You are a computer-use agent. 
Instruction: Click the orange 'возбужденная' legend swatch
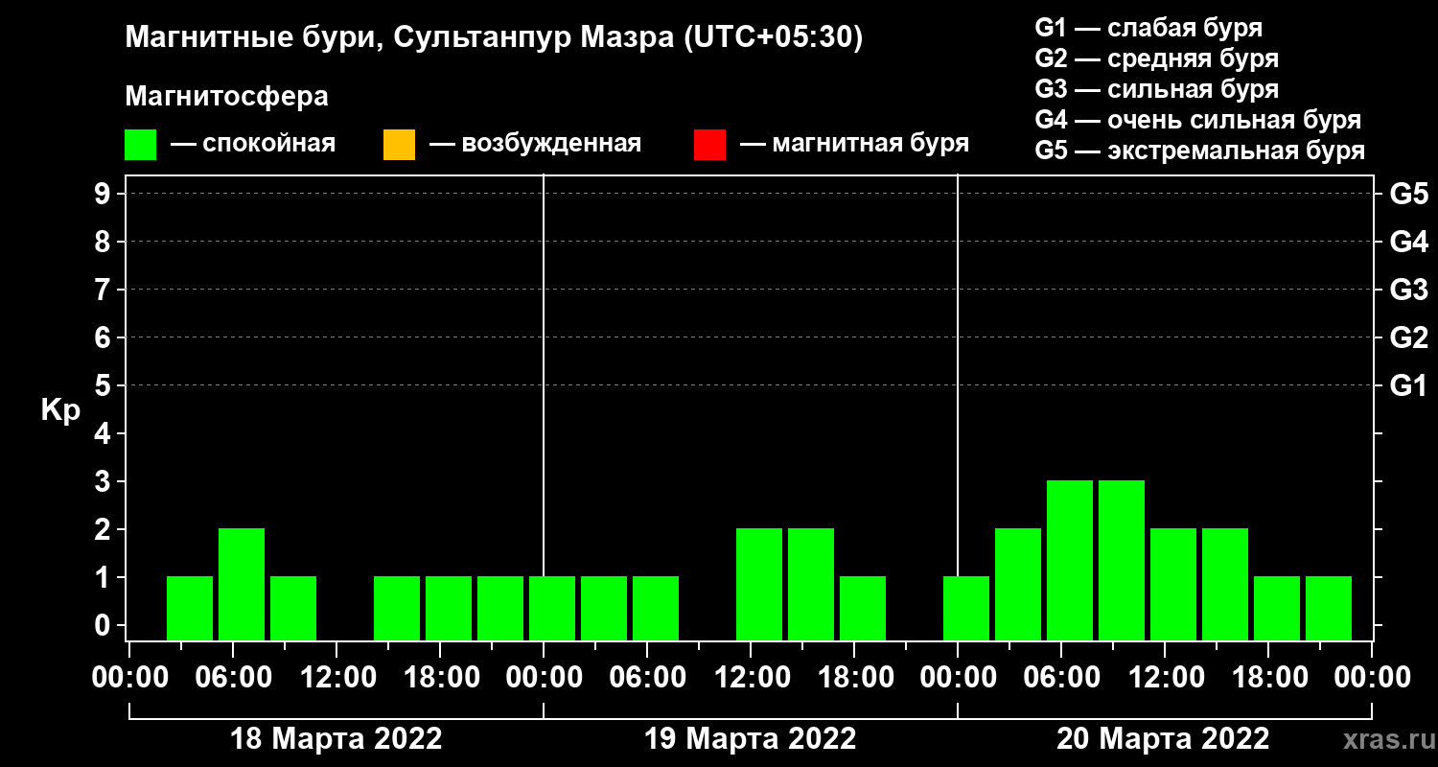tap(399, 145)
